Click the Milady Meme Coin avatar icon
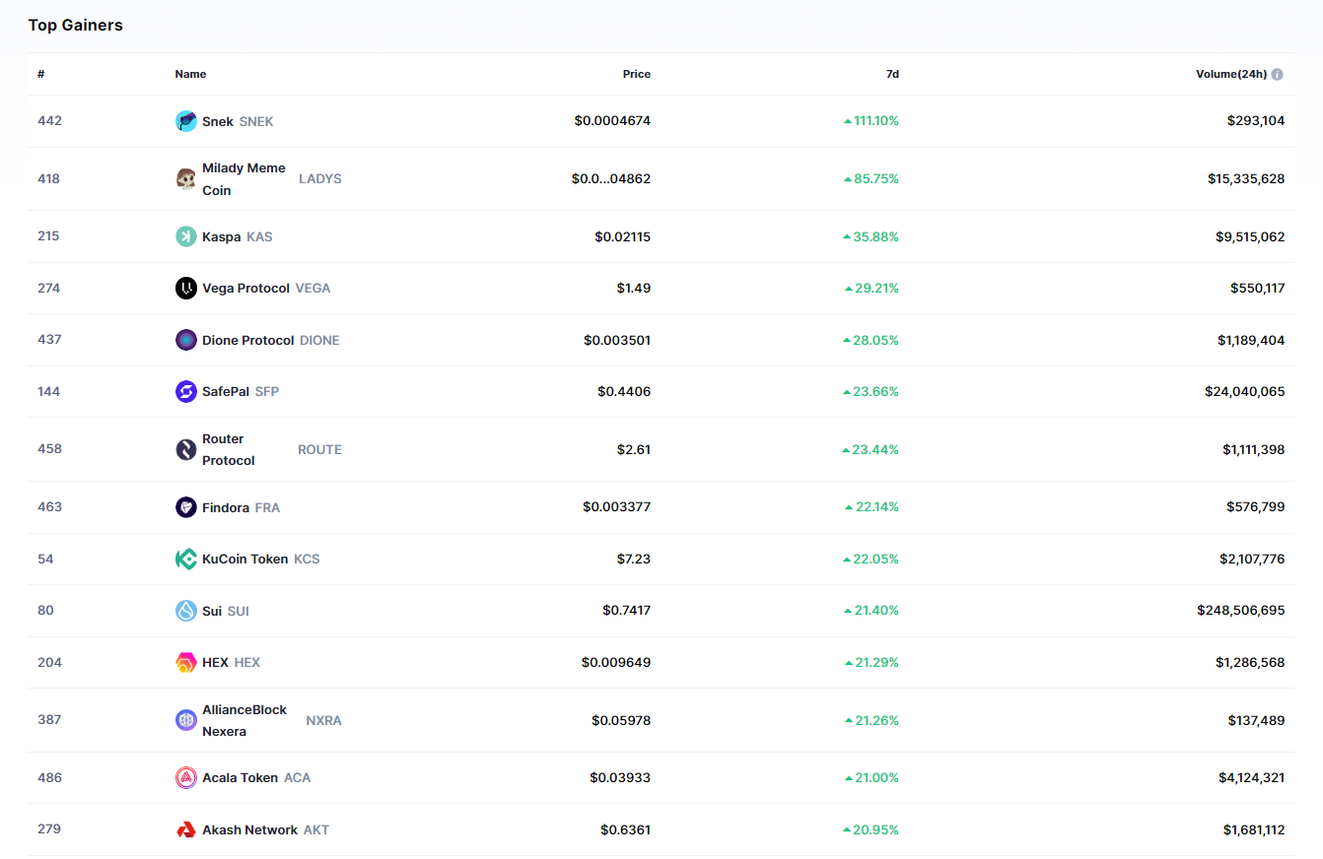 (x=185, y=179)
